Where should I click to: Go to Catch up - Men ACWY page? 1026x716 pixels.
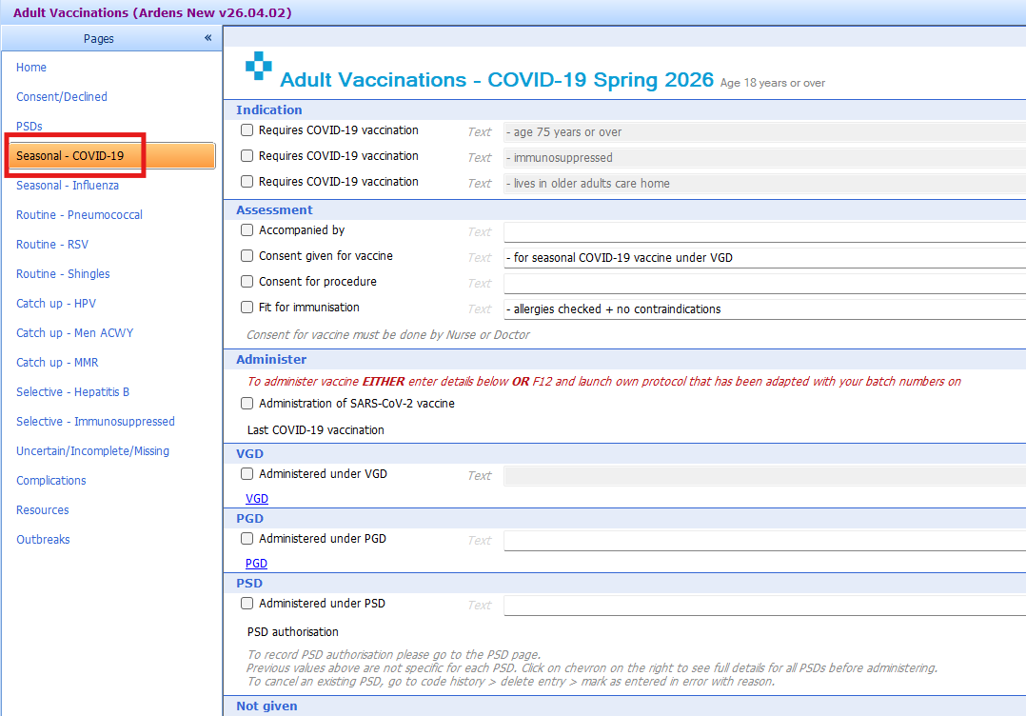point(74,332)
